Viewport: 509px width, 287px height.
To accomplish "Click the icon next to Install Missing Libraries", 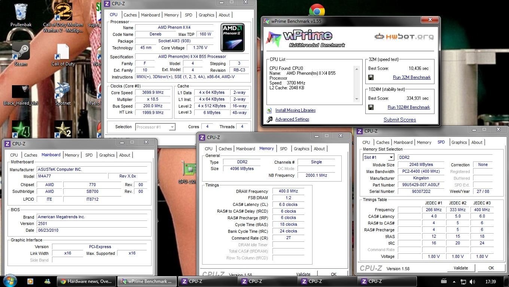I will (269, 111).
